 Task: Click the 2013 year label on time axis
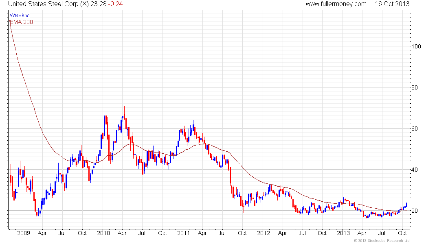[x=343, y=233]
